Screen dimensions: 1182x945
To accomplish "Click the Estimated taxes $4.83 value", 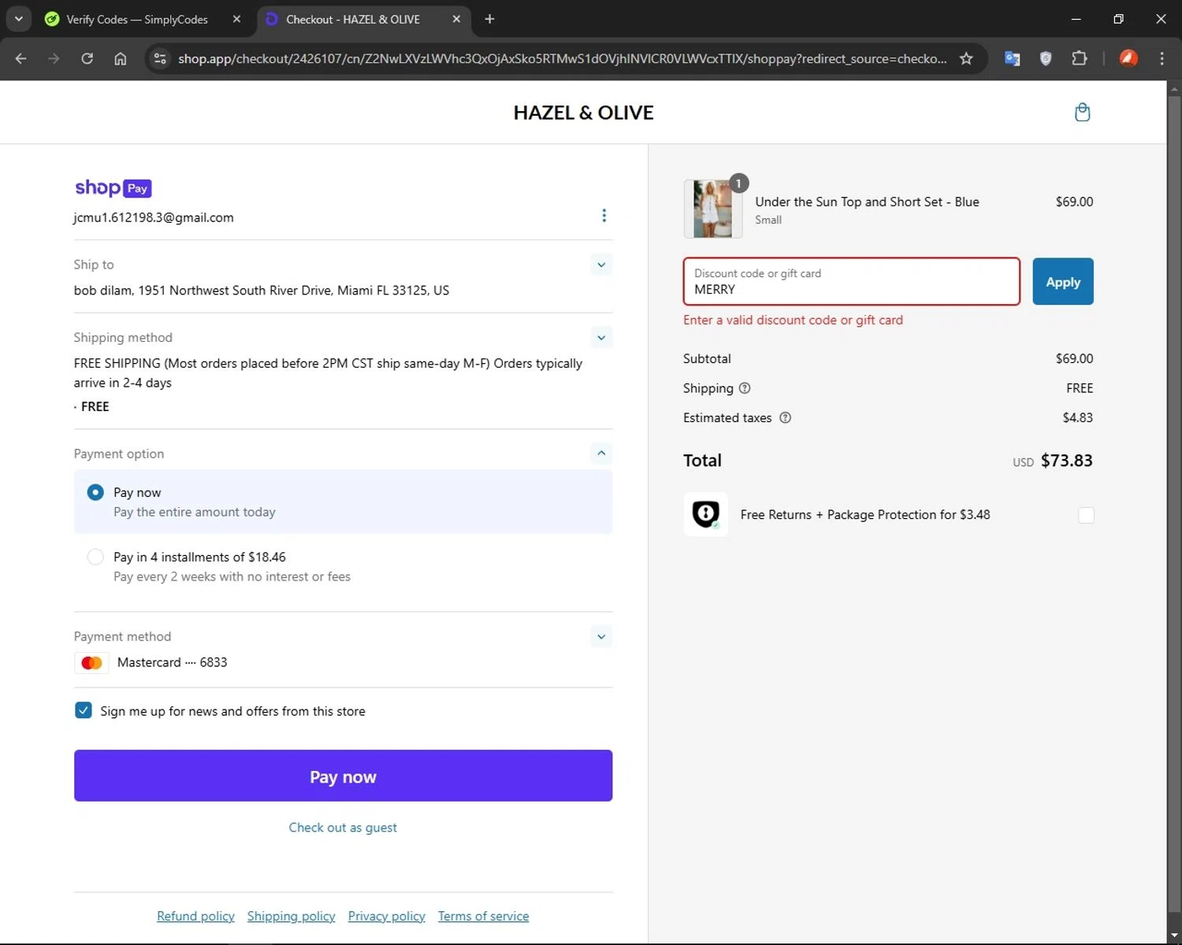I will click(1077, 418).
